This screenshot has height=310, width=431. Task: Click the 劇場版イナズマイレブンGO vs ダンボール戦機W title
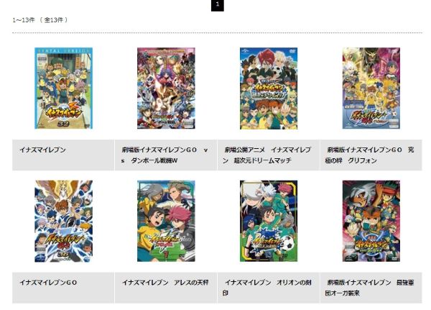coord(165,155)
